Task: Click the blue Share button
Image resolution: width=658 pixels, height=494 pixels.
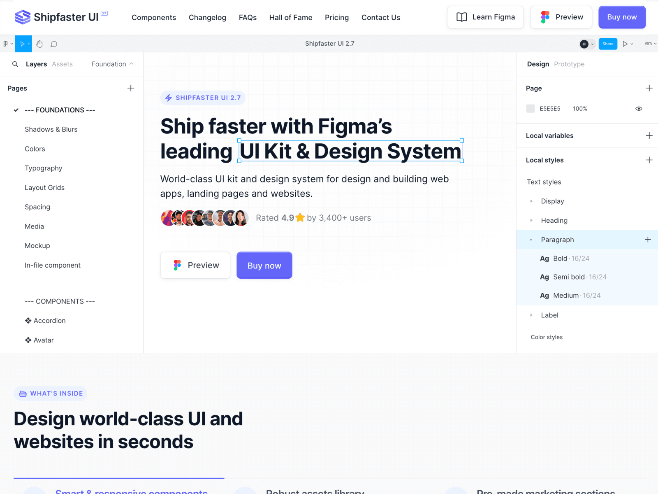Action: [x=608, y=44]
